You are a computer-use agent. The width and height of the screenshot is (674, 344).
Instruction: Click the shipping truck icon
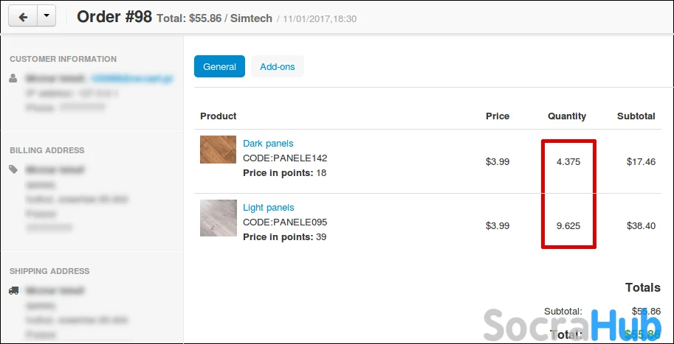(x=14, y=290)
